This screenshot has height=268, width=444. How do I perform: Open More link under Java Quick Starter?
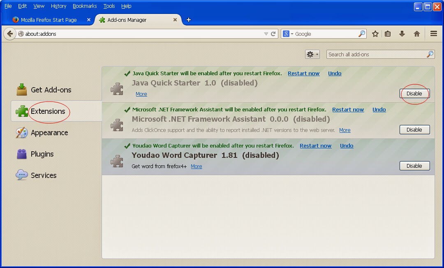tap(141, 94)
